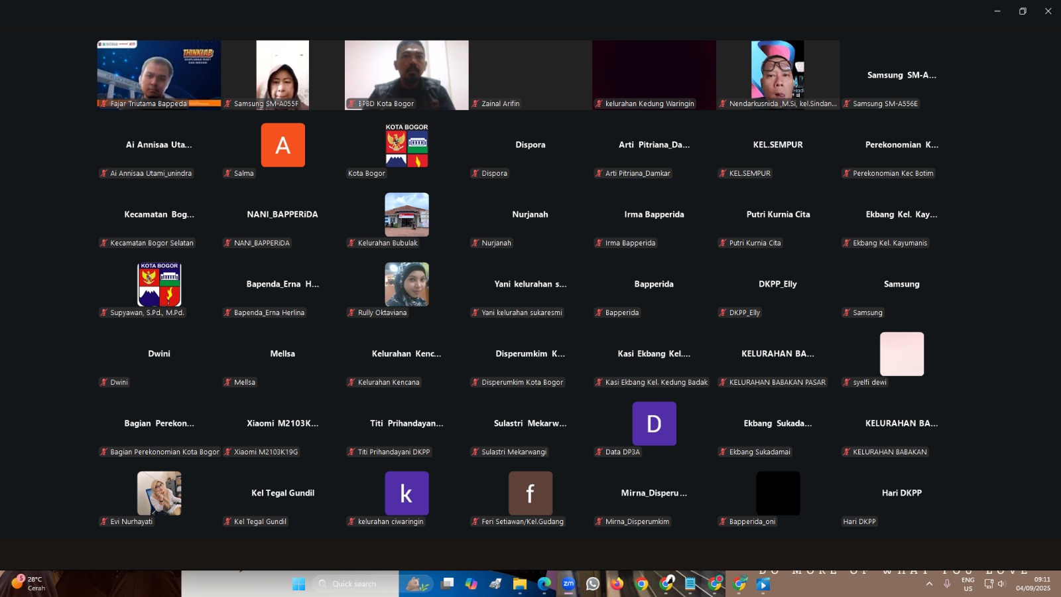Click Feri Setiawan's brown f avatar
The width and height of the screenshot is (1061, 597).
(530, 494)
